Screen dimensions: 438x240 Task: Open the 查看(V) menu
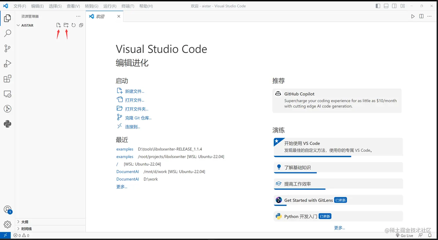coord(73,6)
